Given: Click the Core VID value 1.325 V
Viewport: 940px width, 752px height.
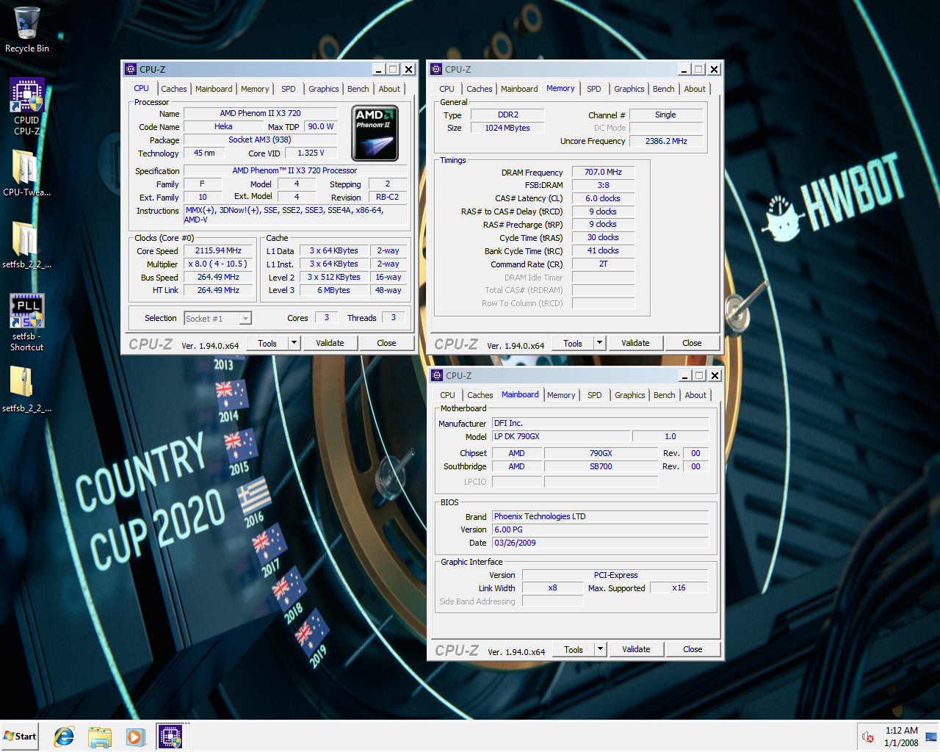Looking at the screenshot, I should 311,153.
